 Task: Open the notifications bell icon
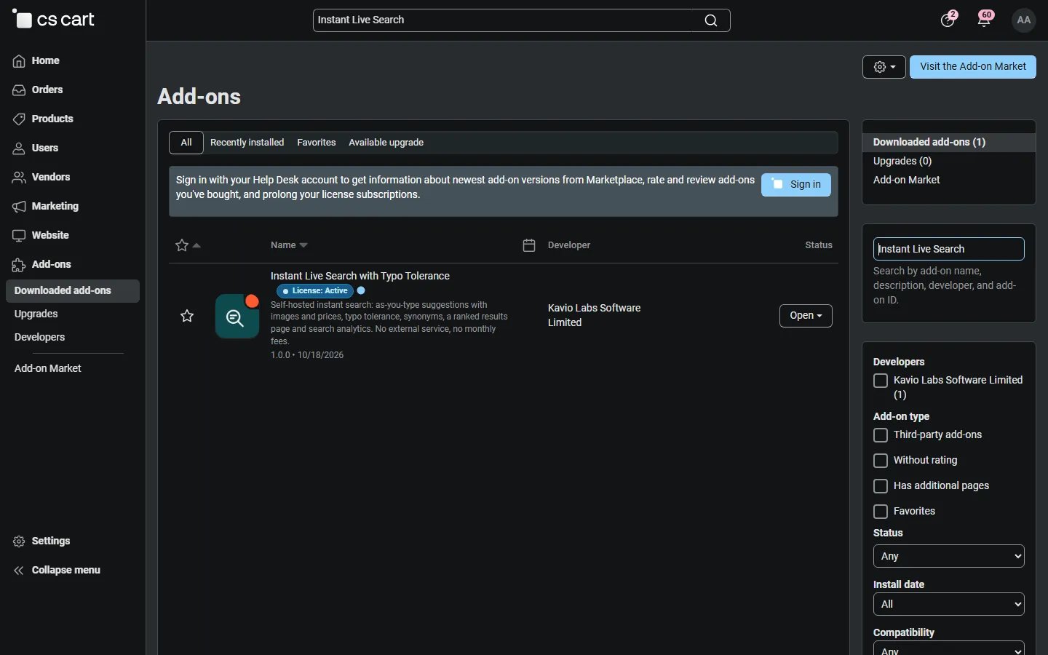[985, 20]
